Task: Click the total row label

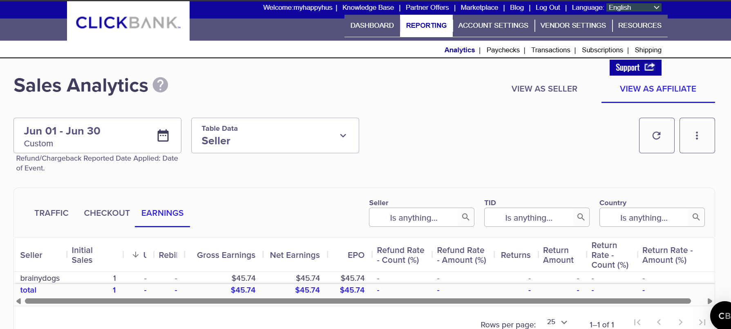Action: [x=28, y=290]
